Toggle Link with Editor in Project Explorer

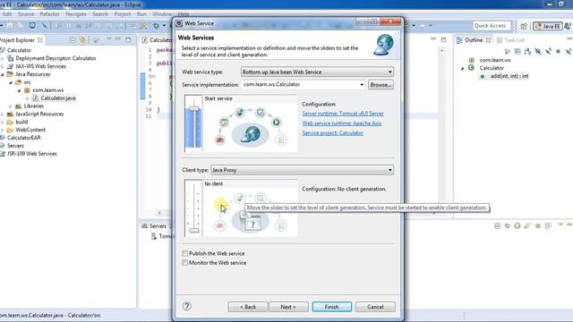coord(83,39)
